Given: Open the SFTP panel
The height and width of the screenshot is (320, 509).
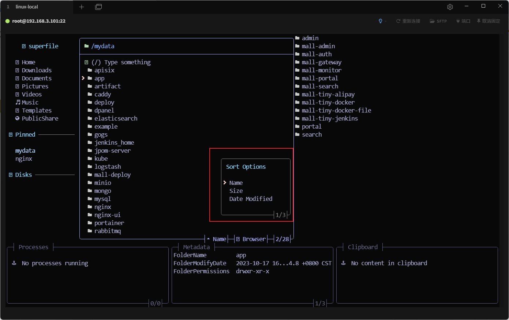Looking at the screenshot, I should 438,21.
